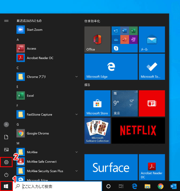Open OneNote icon in Office group tile
180x191 pixels.
pos(133,40)
